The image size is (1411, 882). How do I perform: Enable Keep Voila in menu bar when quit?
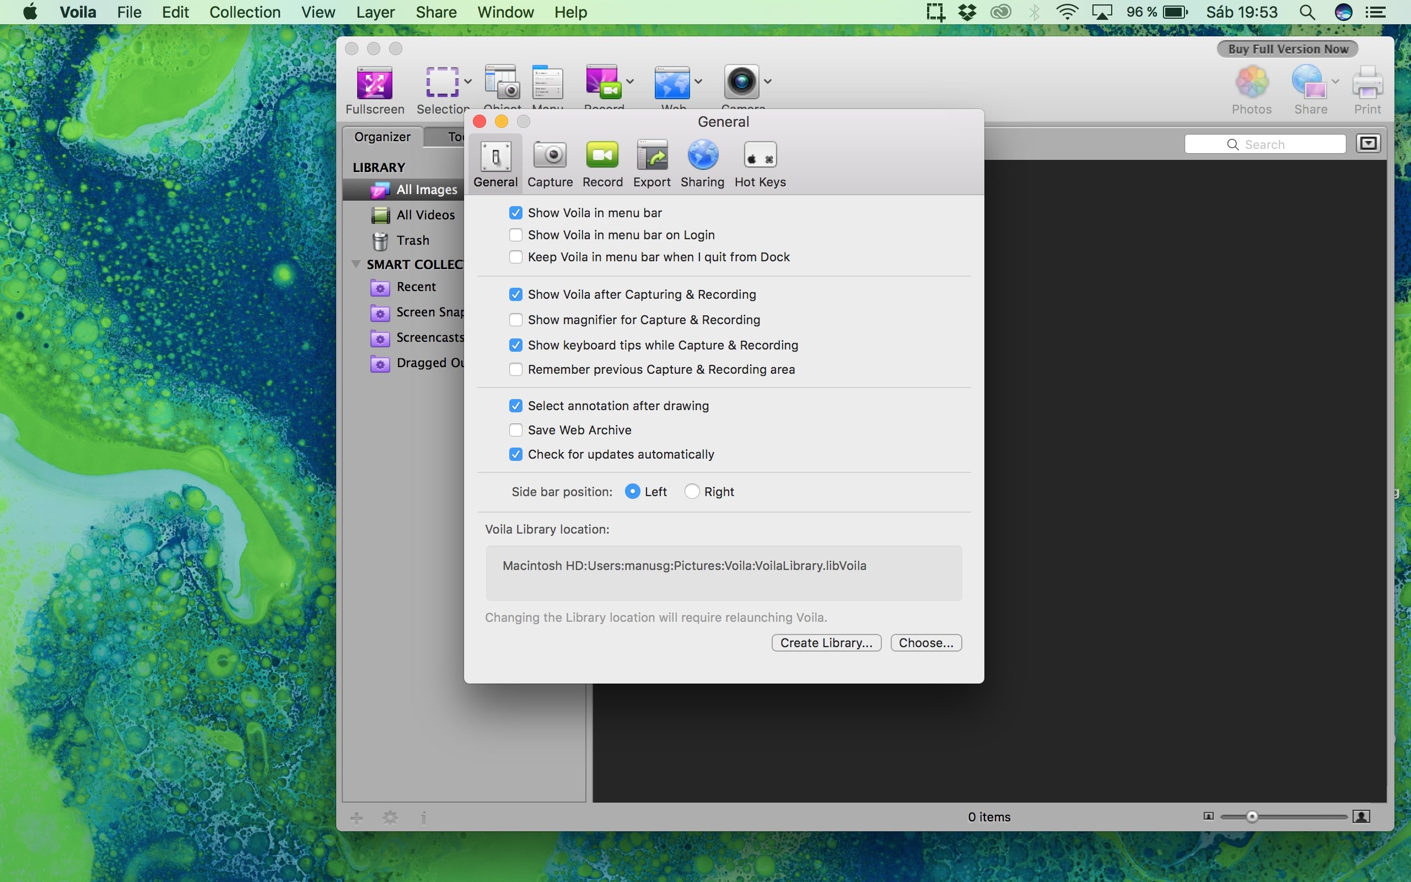[x=515, y=257]
